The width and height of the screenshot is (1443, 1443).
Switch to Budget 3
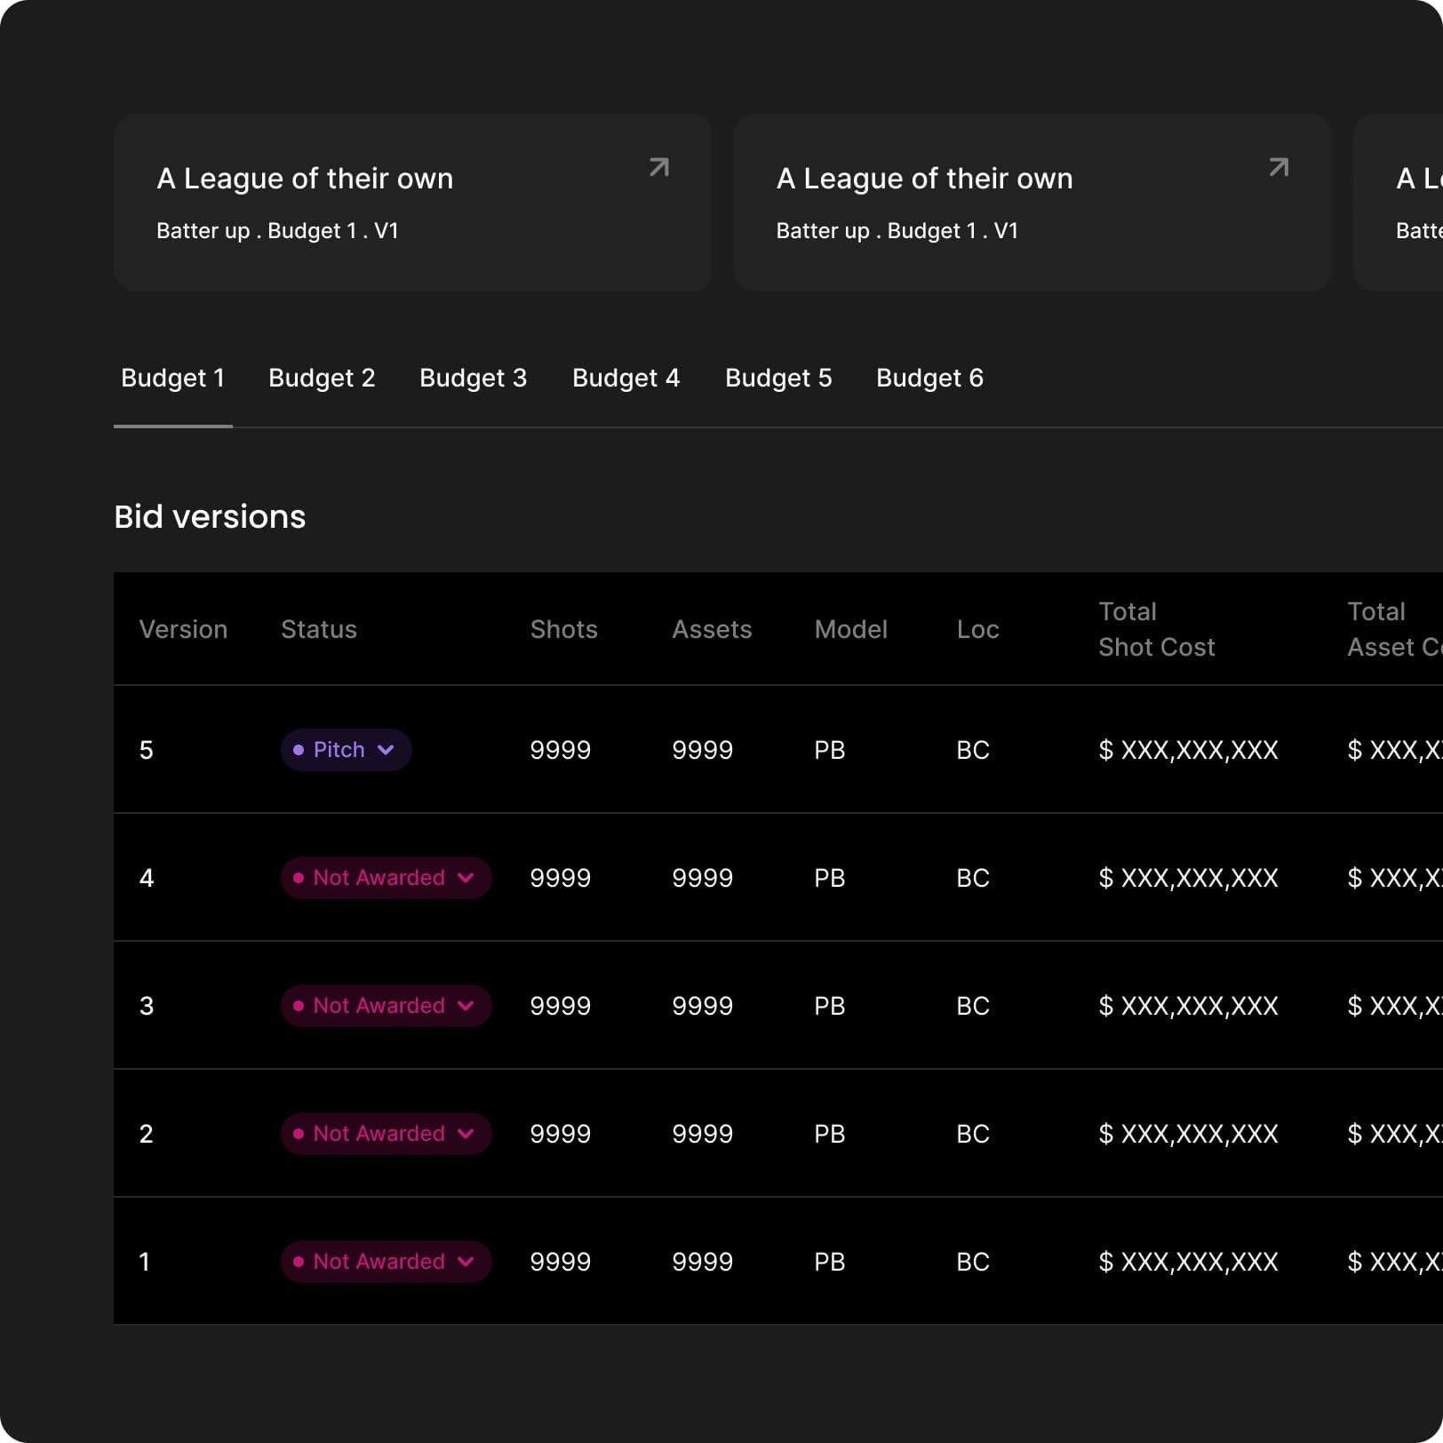coord(473,378)
